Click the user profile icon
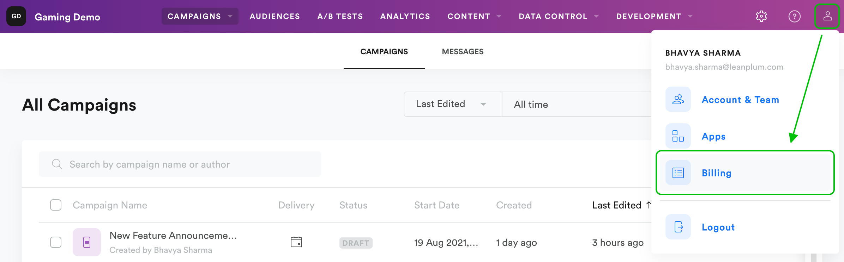Image resolution: width=844 pixels, height=262 pixels. (827, 16)
